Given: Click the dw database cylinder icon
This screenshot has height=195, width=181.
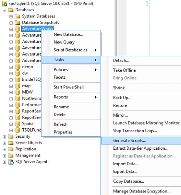Looking at the screenshot, I should (17, 73).
